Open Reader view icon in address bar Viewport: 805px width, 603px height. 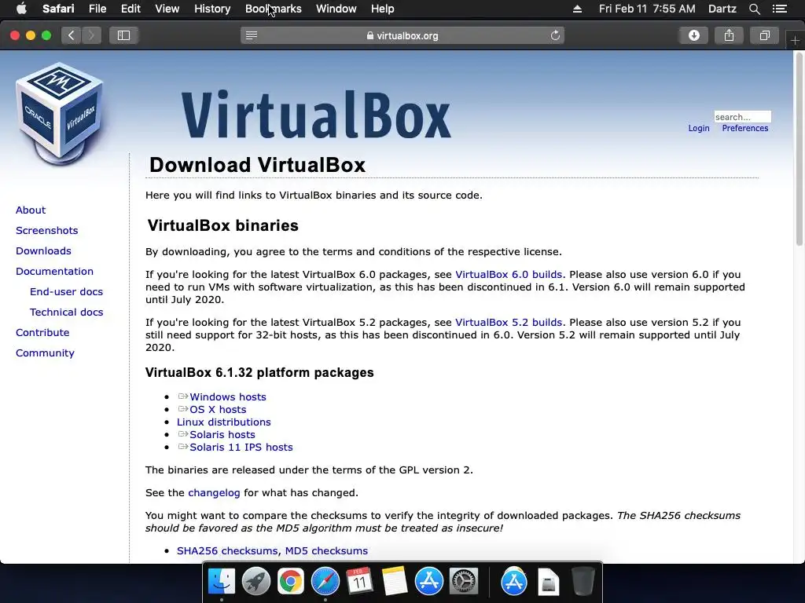click(251, 35)
